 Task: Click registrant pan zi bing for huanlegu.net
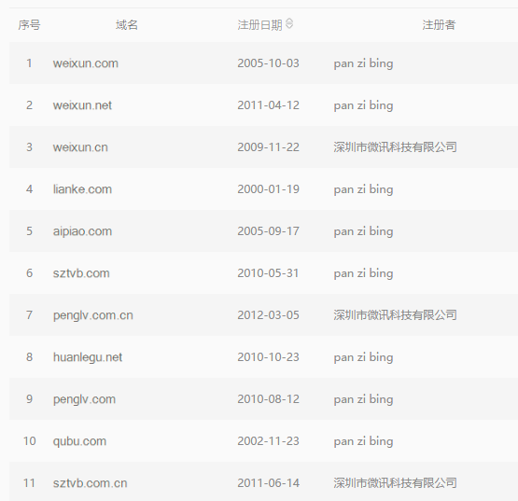click(x=363, y=357)
